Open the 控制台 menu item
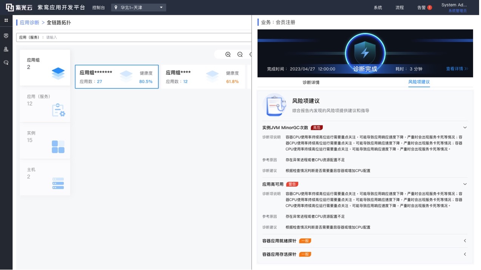The image size is (481, 270). pos(99,8)
